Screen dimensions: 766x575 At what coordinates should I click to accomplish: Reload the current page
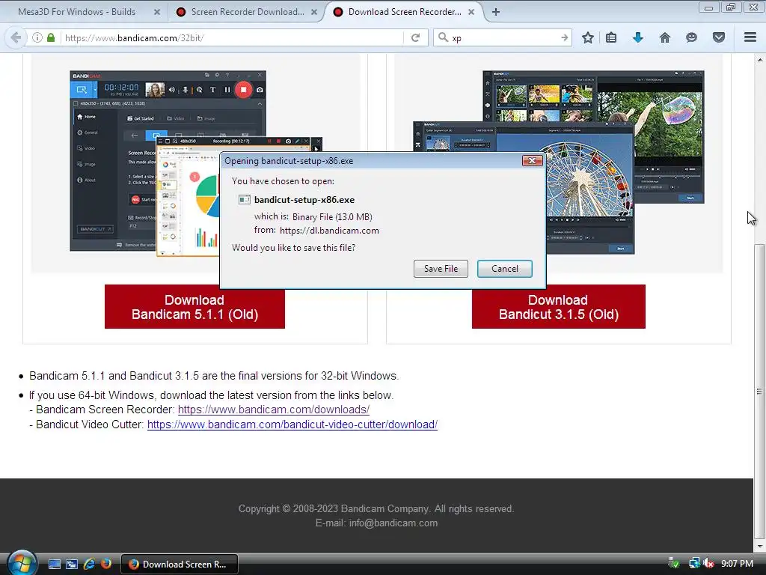pyautogui.click(x=415, y=37)
